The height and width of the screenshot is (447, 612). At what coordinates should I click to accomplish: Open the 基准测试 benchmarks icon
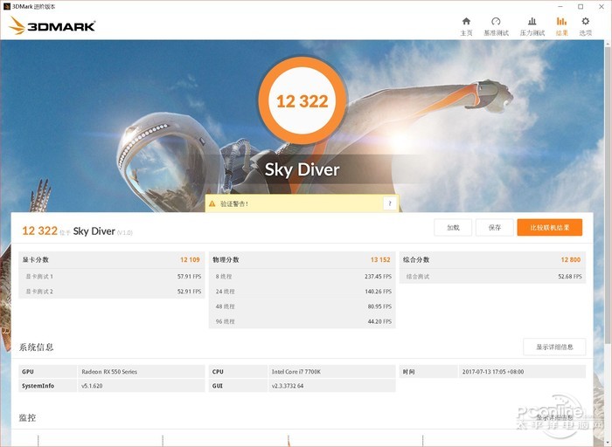click(x=496, y=25)
